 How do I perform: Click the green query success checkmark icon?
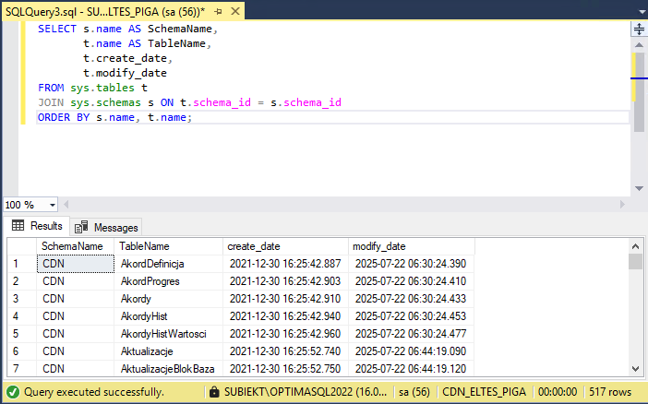pyautogui.click(x=13, y=392)
